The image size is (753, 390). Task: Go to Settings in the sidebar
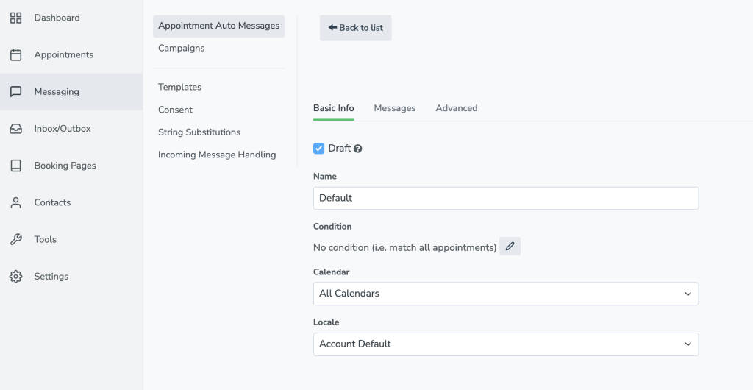pyautogui.click(x=71, y=276)
